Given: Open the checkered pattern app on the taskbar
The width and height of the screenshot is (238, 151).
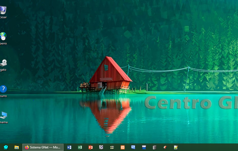Looking at the screenshot, I should (x=101, y=147).
